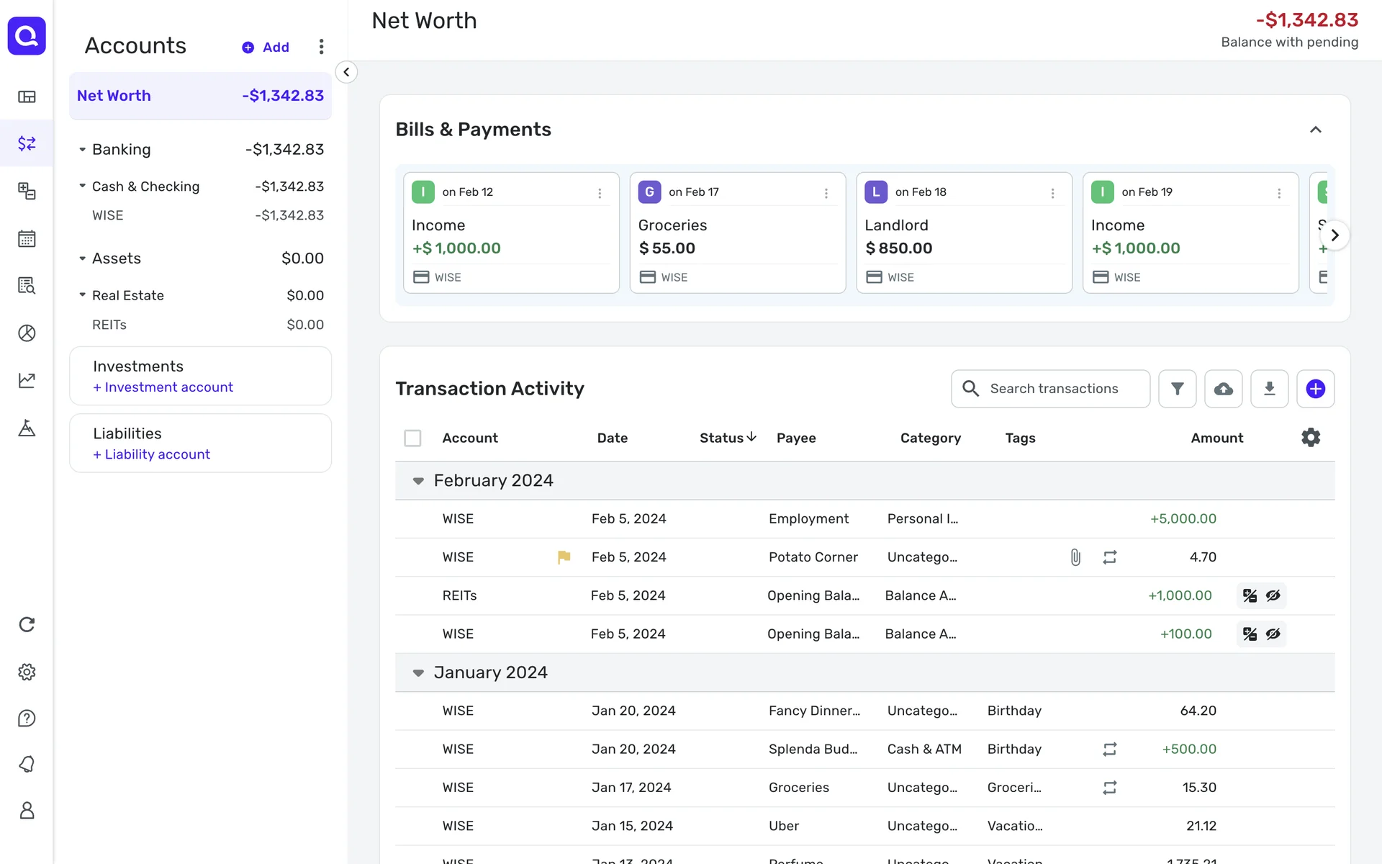
Task: Click the refresh sync icon in sidebar
Action: (27, 624)
